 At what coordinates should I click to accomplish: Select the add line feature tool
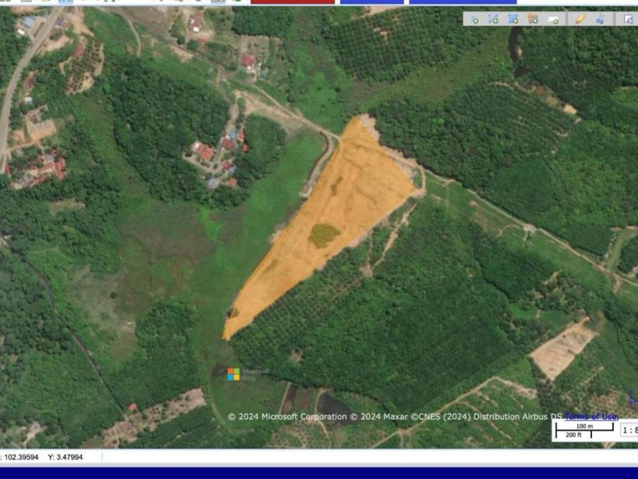click(494, 19)
